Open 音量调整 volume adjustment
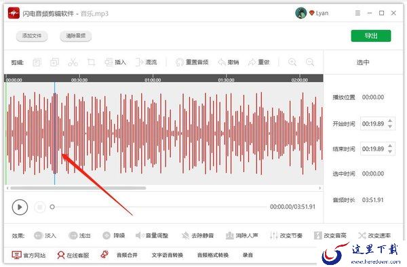Image resolution: width=407 pixels, height=267 pixels. click(x=152, y=235)
